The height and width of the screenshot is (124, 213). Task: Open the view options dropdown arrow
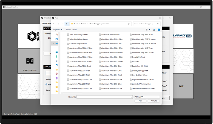149,30
